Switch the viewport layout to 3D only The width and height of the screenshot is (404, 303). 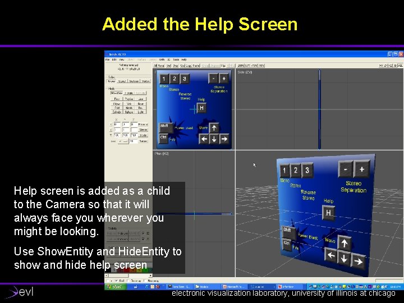point(395,66)
